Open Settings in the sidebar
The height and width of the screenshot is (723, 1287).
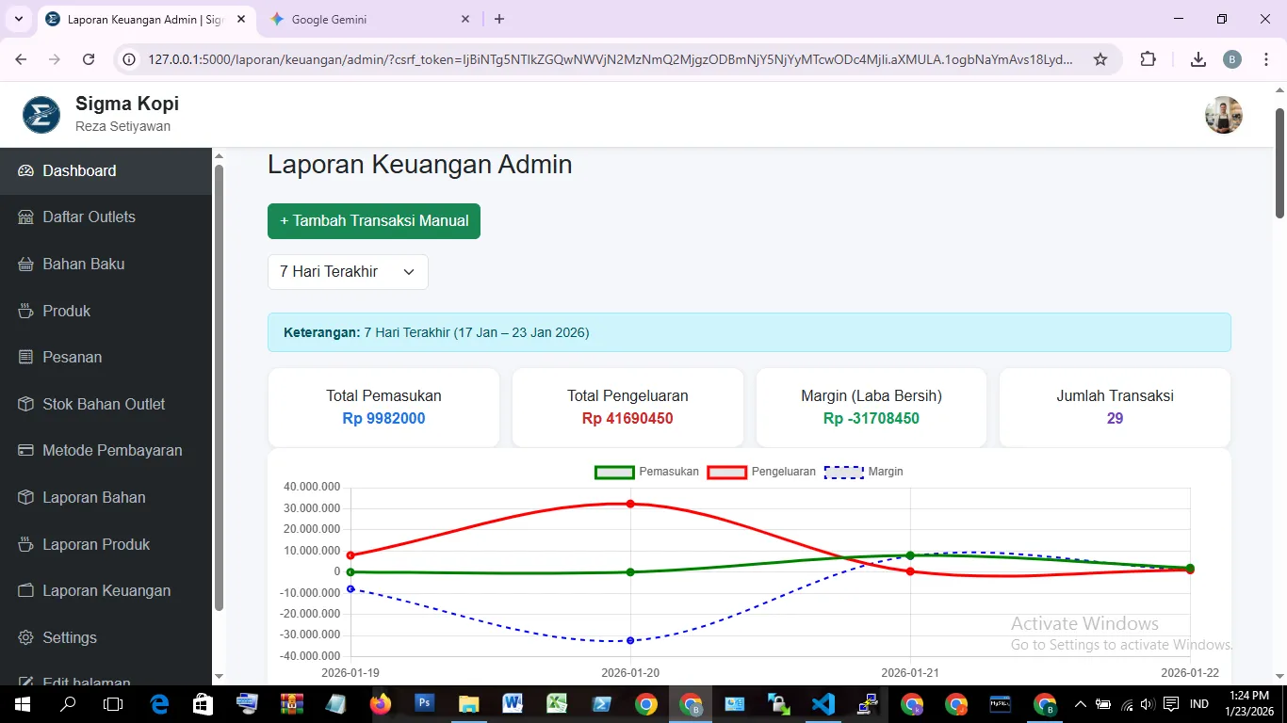pos(106,637)
